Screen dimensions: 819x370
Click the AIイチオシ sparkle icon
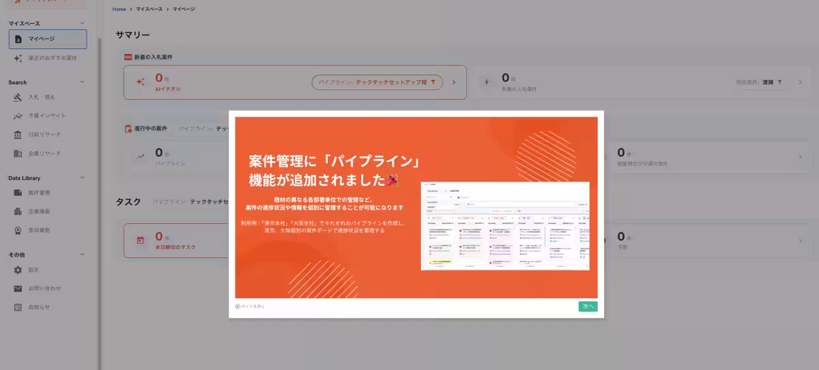(140, 82)
